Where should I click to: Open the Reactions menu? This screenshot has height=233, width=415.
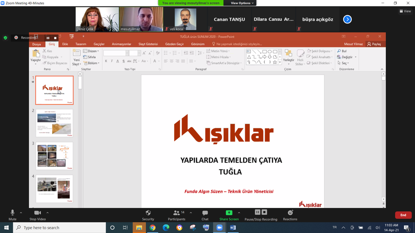coord(290,215)
